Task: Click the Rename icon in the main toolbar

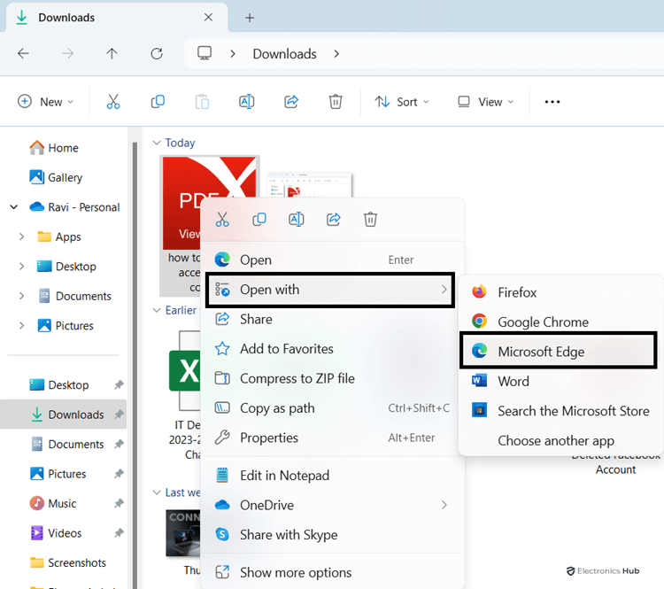Action: [246, 102]
